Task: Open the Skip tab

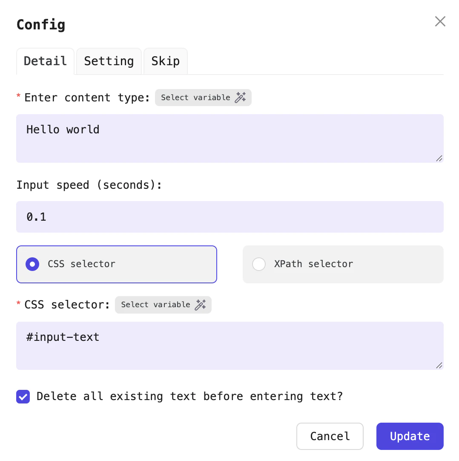Action: [x=165, y=61]
